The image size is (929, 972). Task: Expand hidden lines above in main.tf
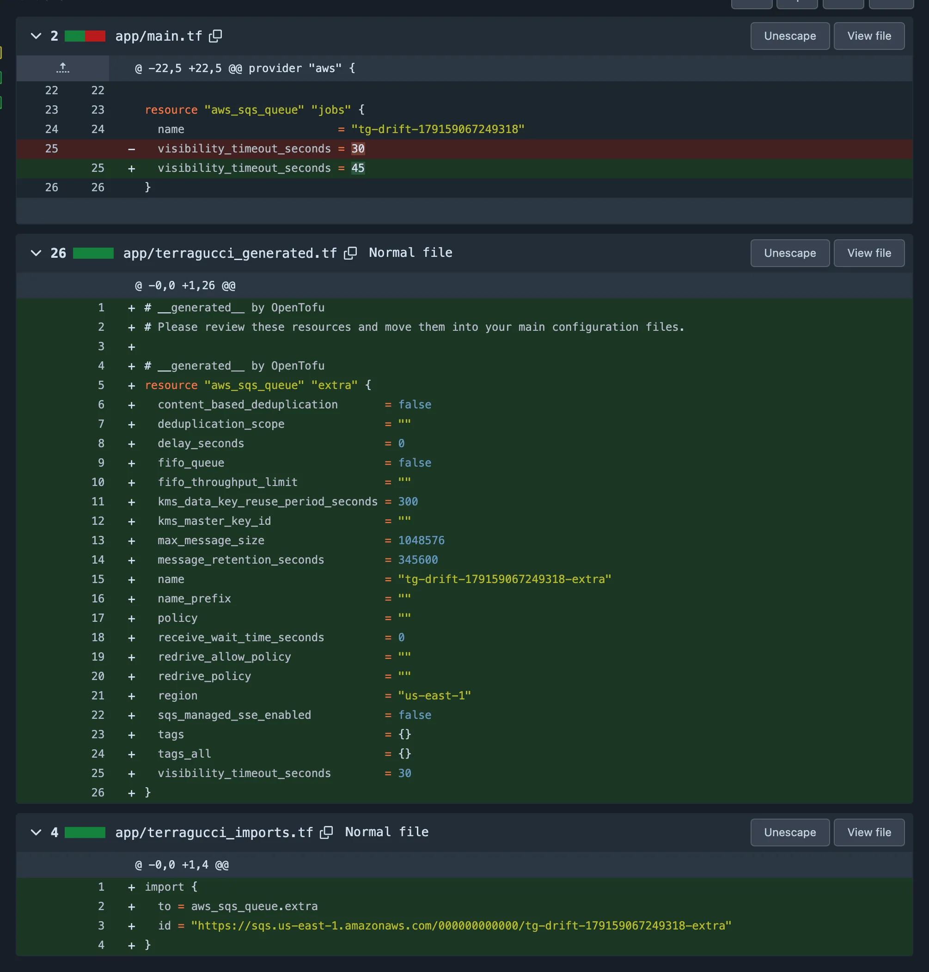pos(62,68)
